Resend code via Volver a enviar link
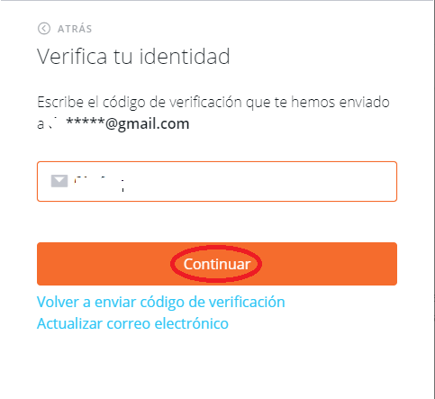435x399 pixels. (161, 302)
